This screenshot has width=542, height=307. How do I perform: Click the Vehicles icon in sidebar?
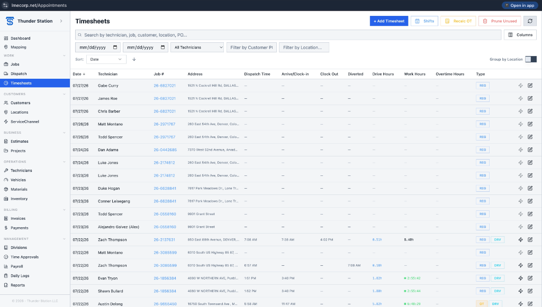6,180
